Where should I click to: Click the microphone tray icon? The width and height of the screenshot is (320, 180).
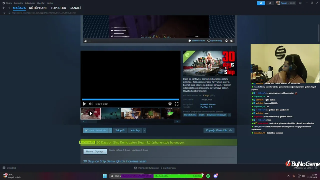(x=294, y=176)
